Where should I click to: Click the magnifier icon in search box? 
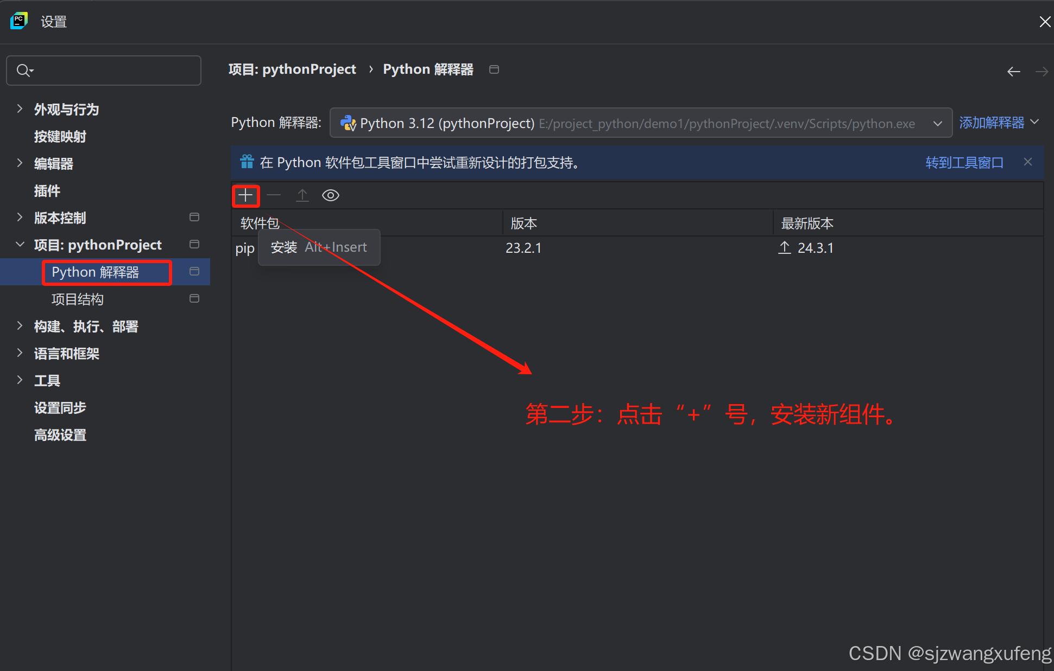(23, 70)
